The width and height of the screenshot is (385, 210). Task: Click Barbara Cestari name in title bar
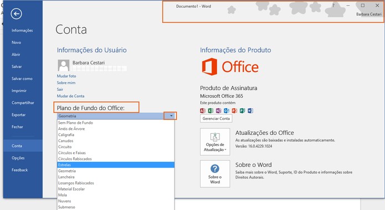369,14
